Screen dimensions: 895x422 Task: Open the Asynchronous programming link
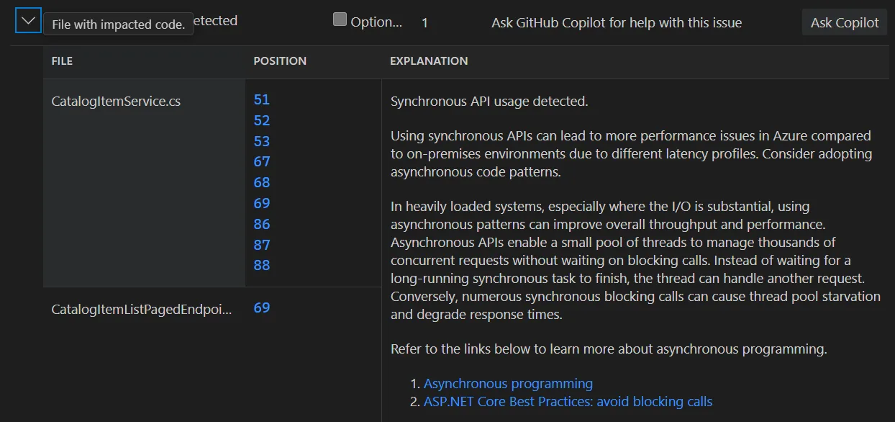tap(508, 383)
